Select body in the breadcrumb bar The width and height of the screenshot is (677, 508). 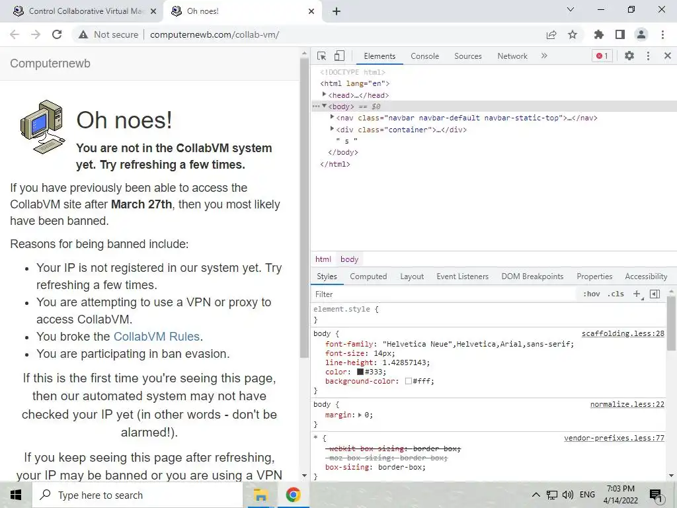coord(349,259)
